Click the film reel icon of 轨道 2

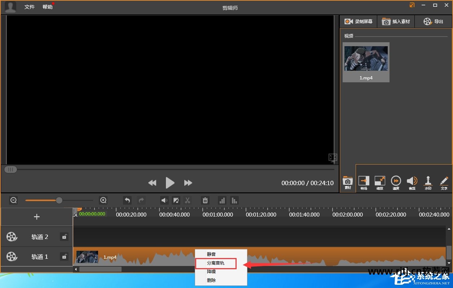(12, 237)
